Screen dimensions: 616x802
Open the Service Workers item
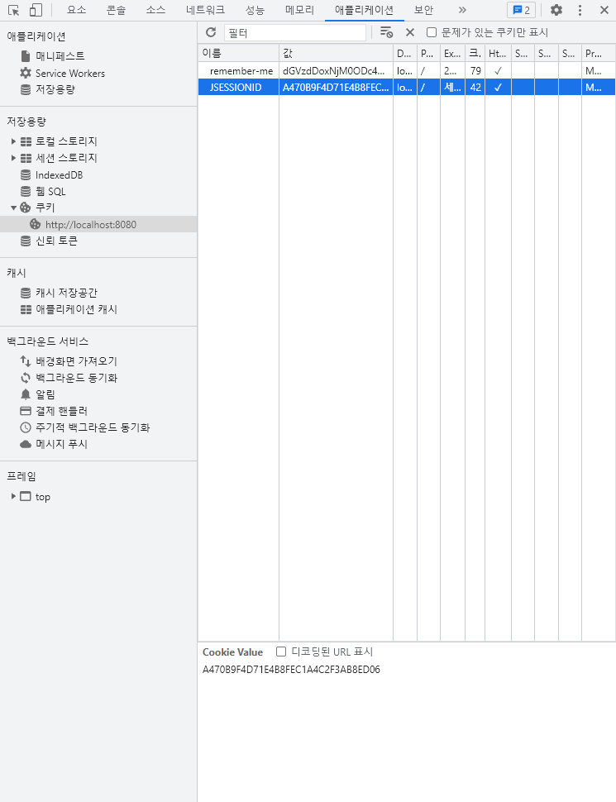(x=69, y=73)
